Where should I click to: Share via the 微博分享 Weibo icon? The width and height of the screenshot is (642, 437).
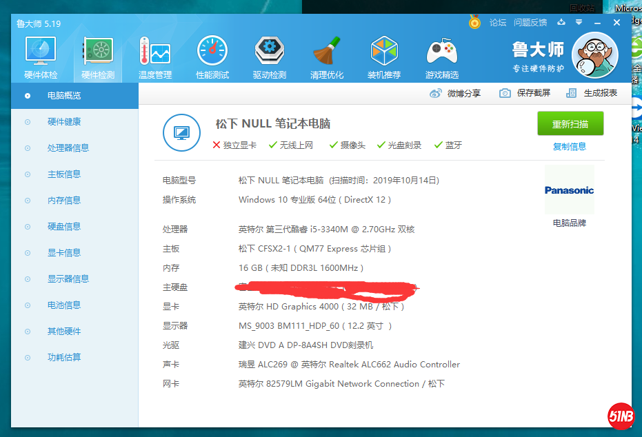point(454,93)
